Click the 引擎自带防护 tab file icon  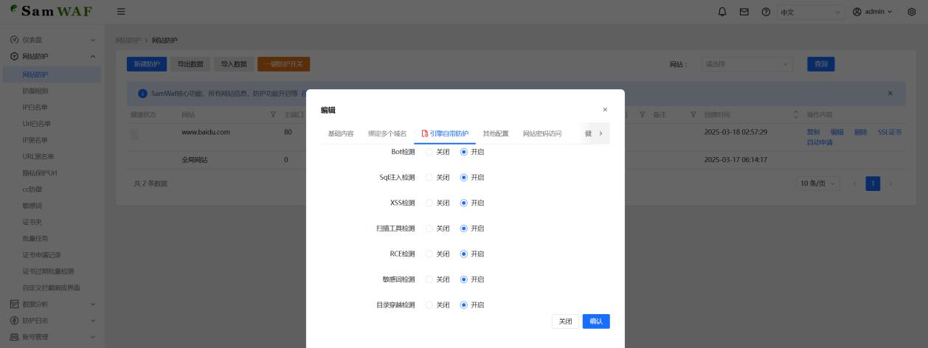[425, 133]
